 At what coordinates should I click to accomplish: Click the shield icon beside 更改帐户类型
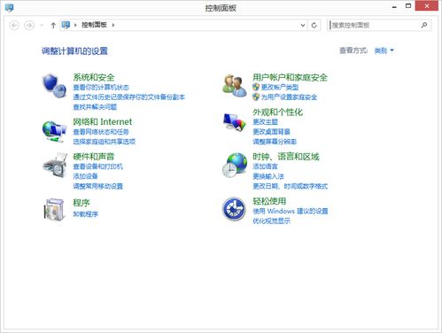(256, 87)
